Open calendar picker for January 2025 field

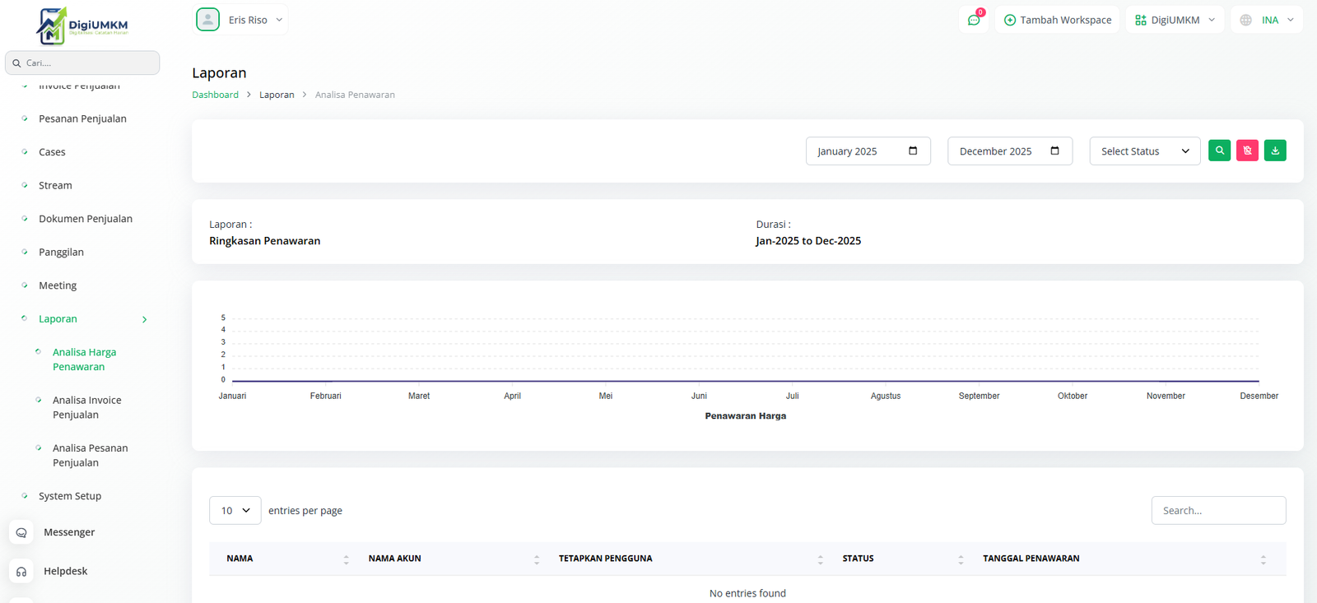[913, 151]
